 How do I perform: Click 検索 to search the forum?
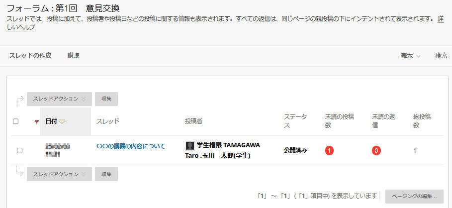coord(441,56)
